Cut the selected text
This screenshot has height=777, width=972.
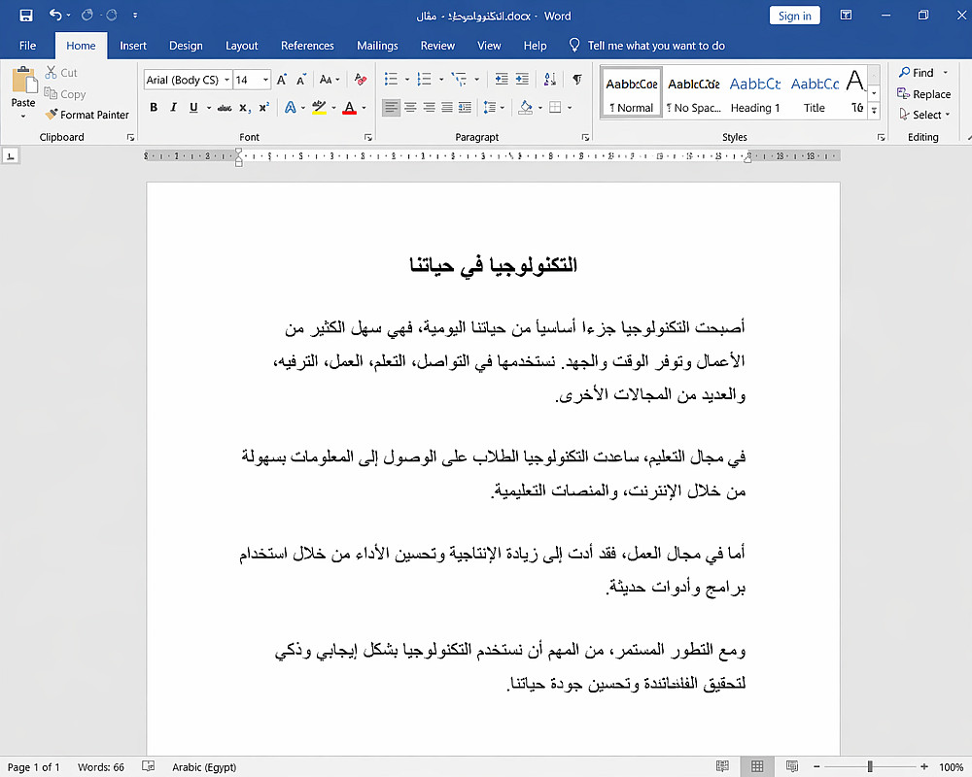pyautogui.click(x=60, y=73)
